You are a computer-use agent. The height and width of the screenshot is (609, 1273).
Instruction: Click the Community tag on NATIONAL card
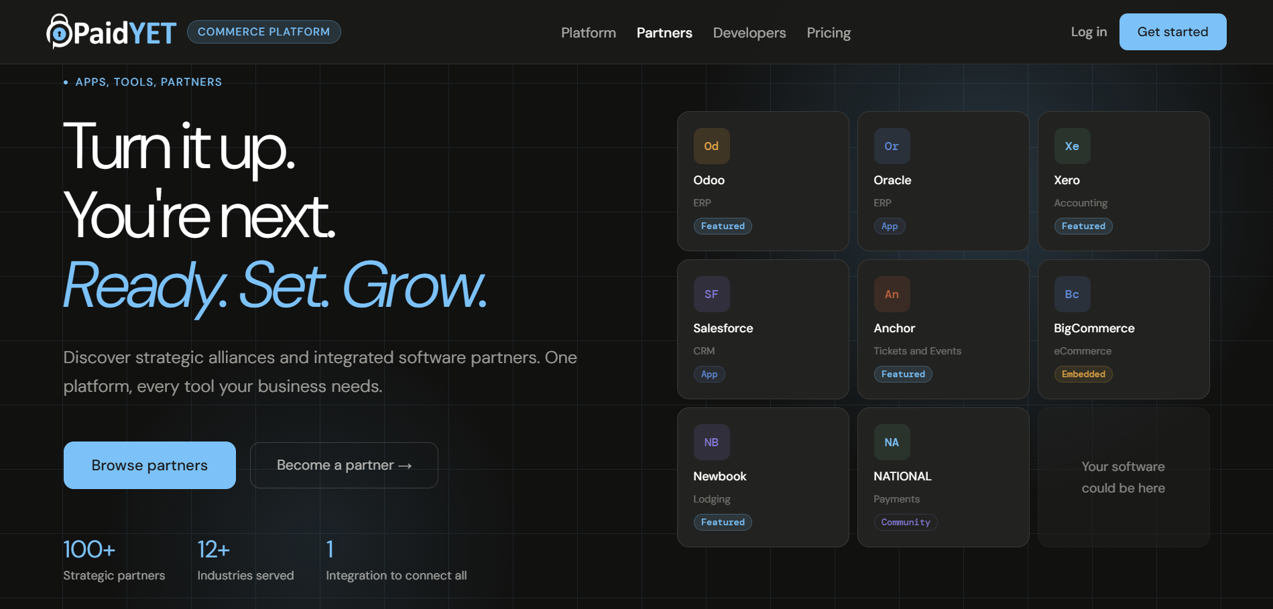click(906, 522)
